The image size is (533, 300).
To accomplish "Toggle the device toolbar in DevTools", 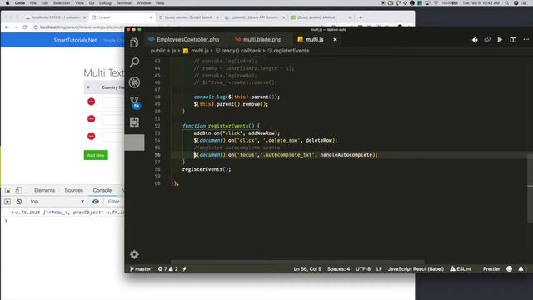I will pos(19,190).
